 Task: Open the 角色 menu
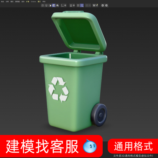2,2
